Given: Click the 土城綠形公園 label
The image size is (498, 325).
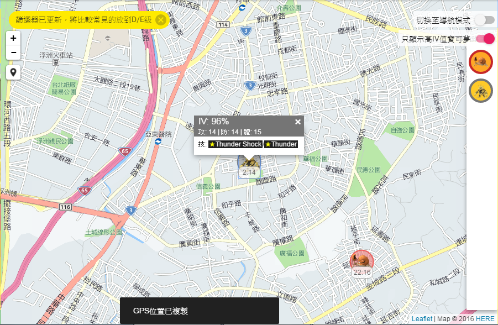Looking at the screenshot, I should pyautogui.click(x=103, y=232).
